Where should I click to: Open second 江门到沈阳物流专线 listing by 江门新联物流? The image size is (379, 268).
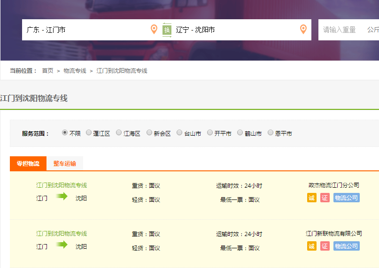pos(62,234)
